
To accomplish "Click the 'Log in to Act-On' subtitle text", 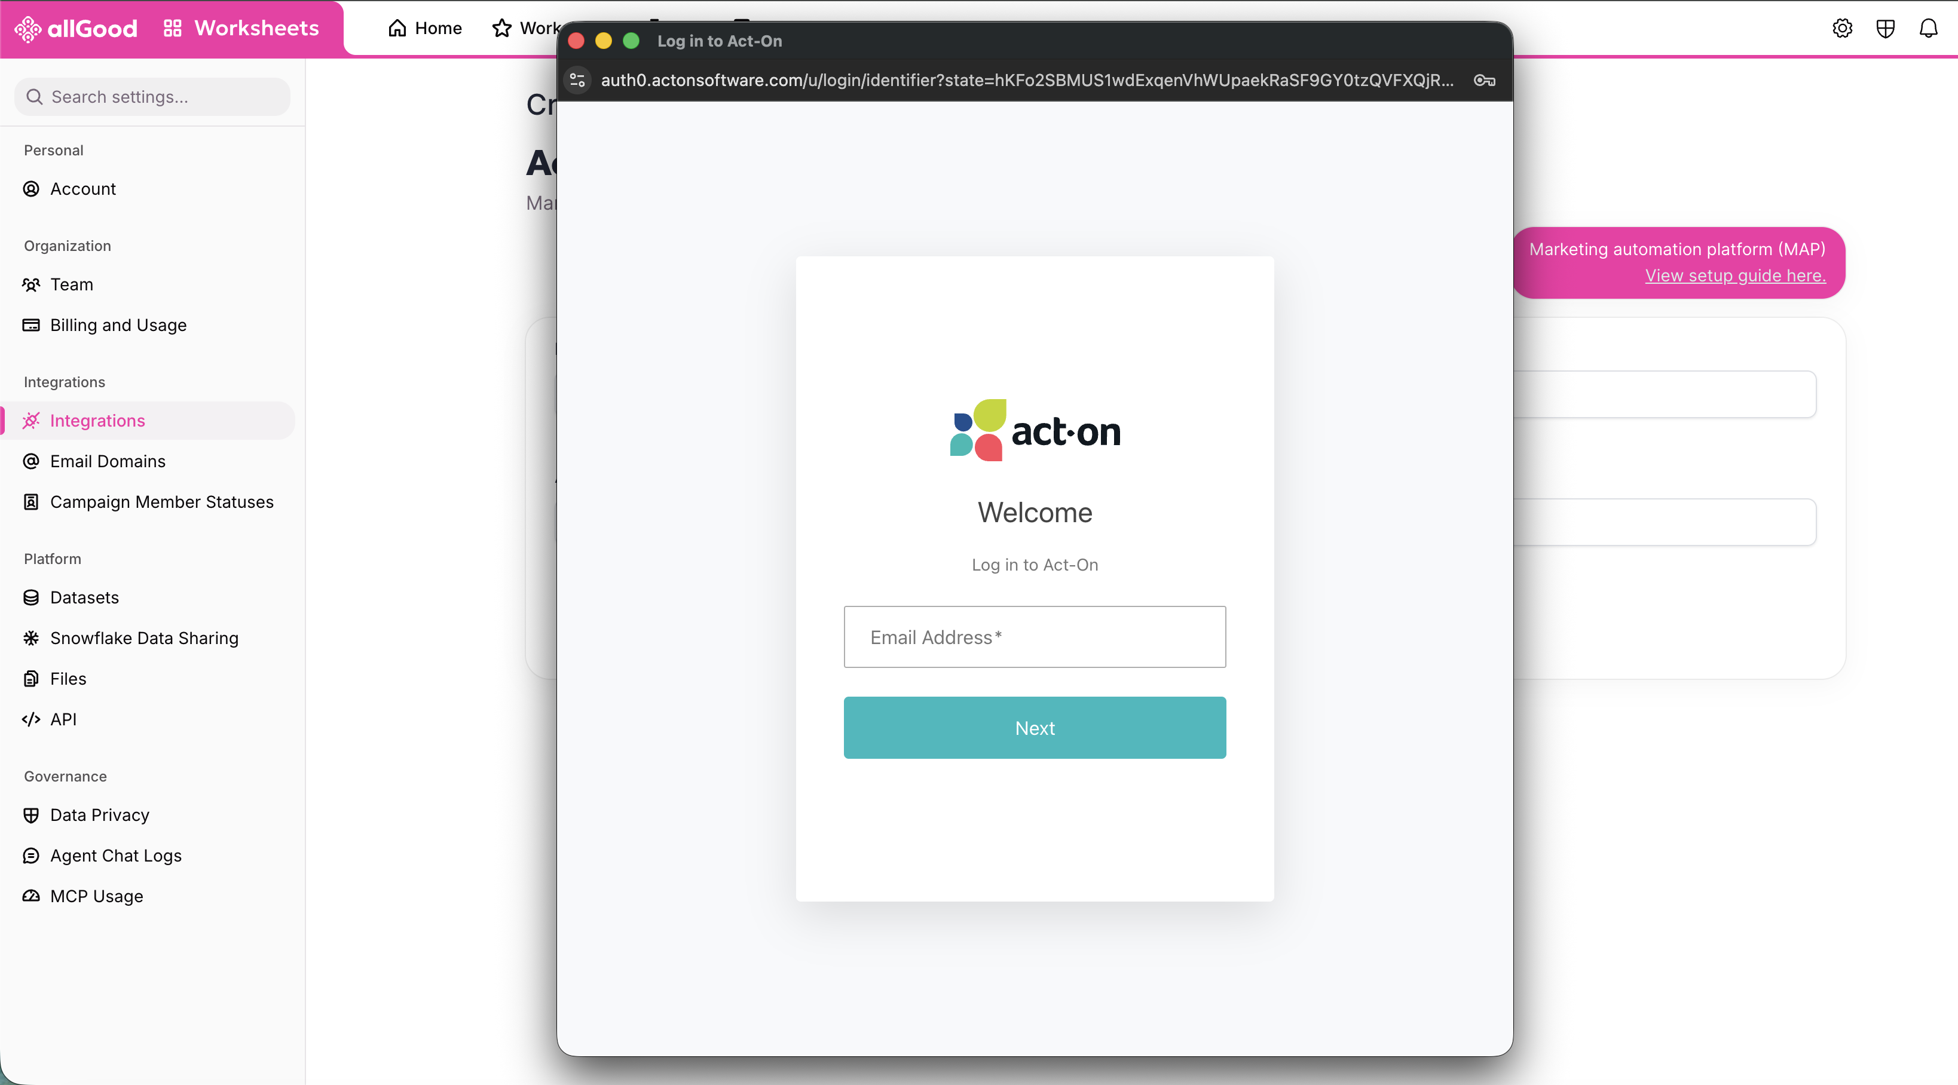I will (1035, 565).
